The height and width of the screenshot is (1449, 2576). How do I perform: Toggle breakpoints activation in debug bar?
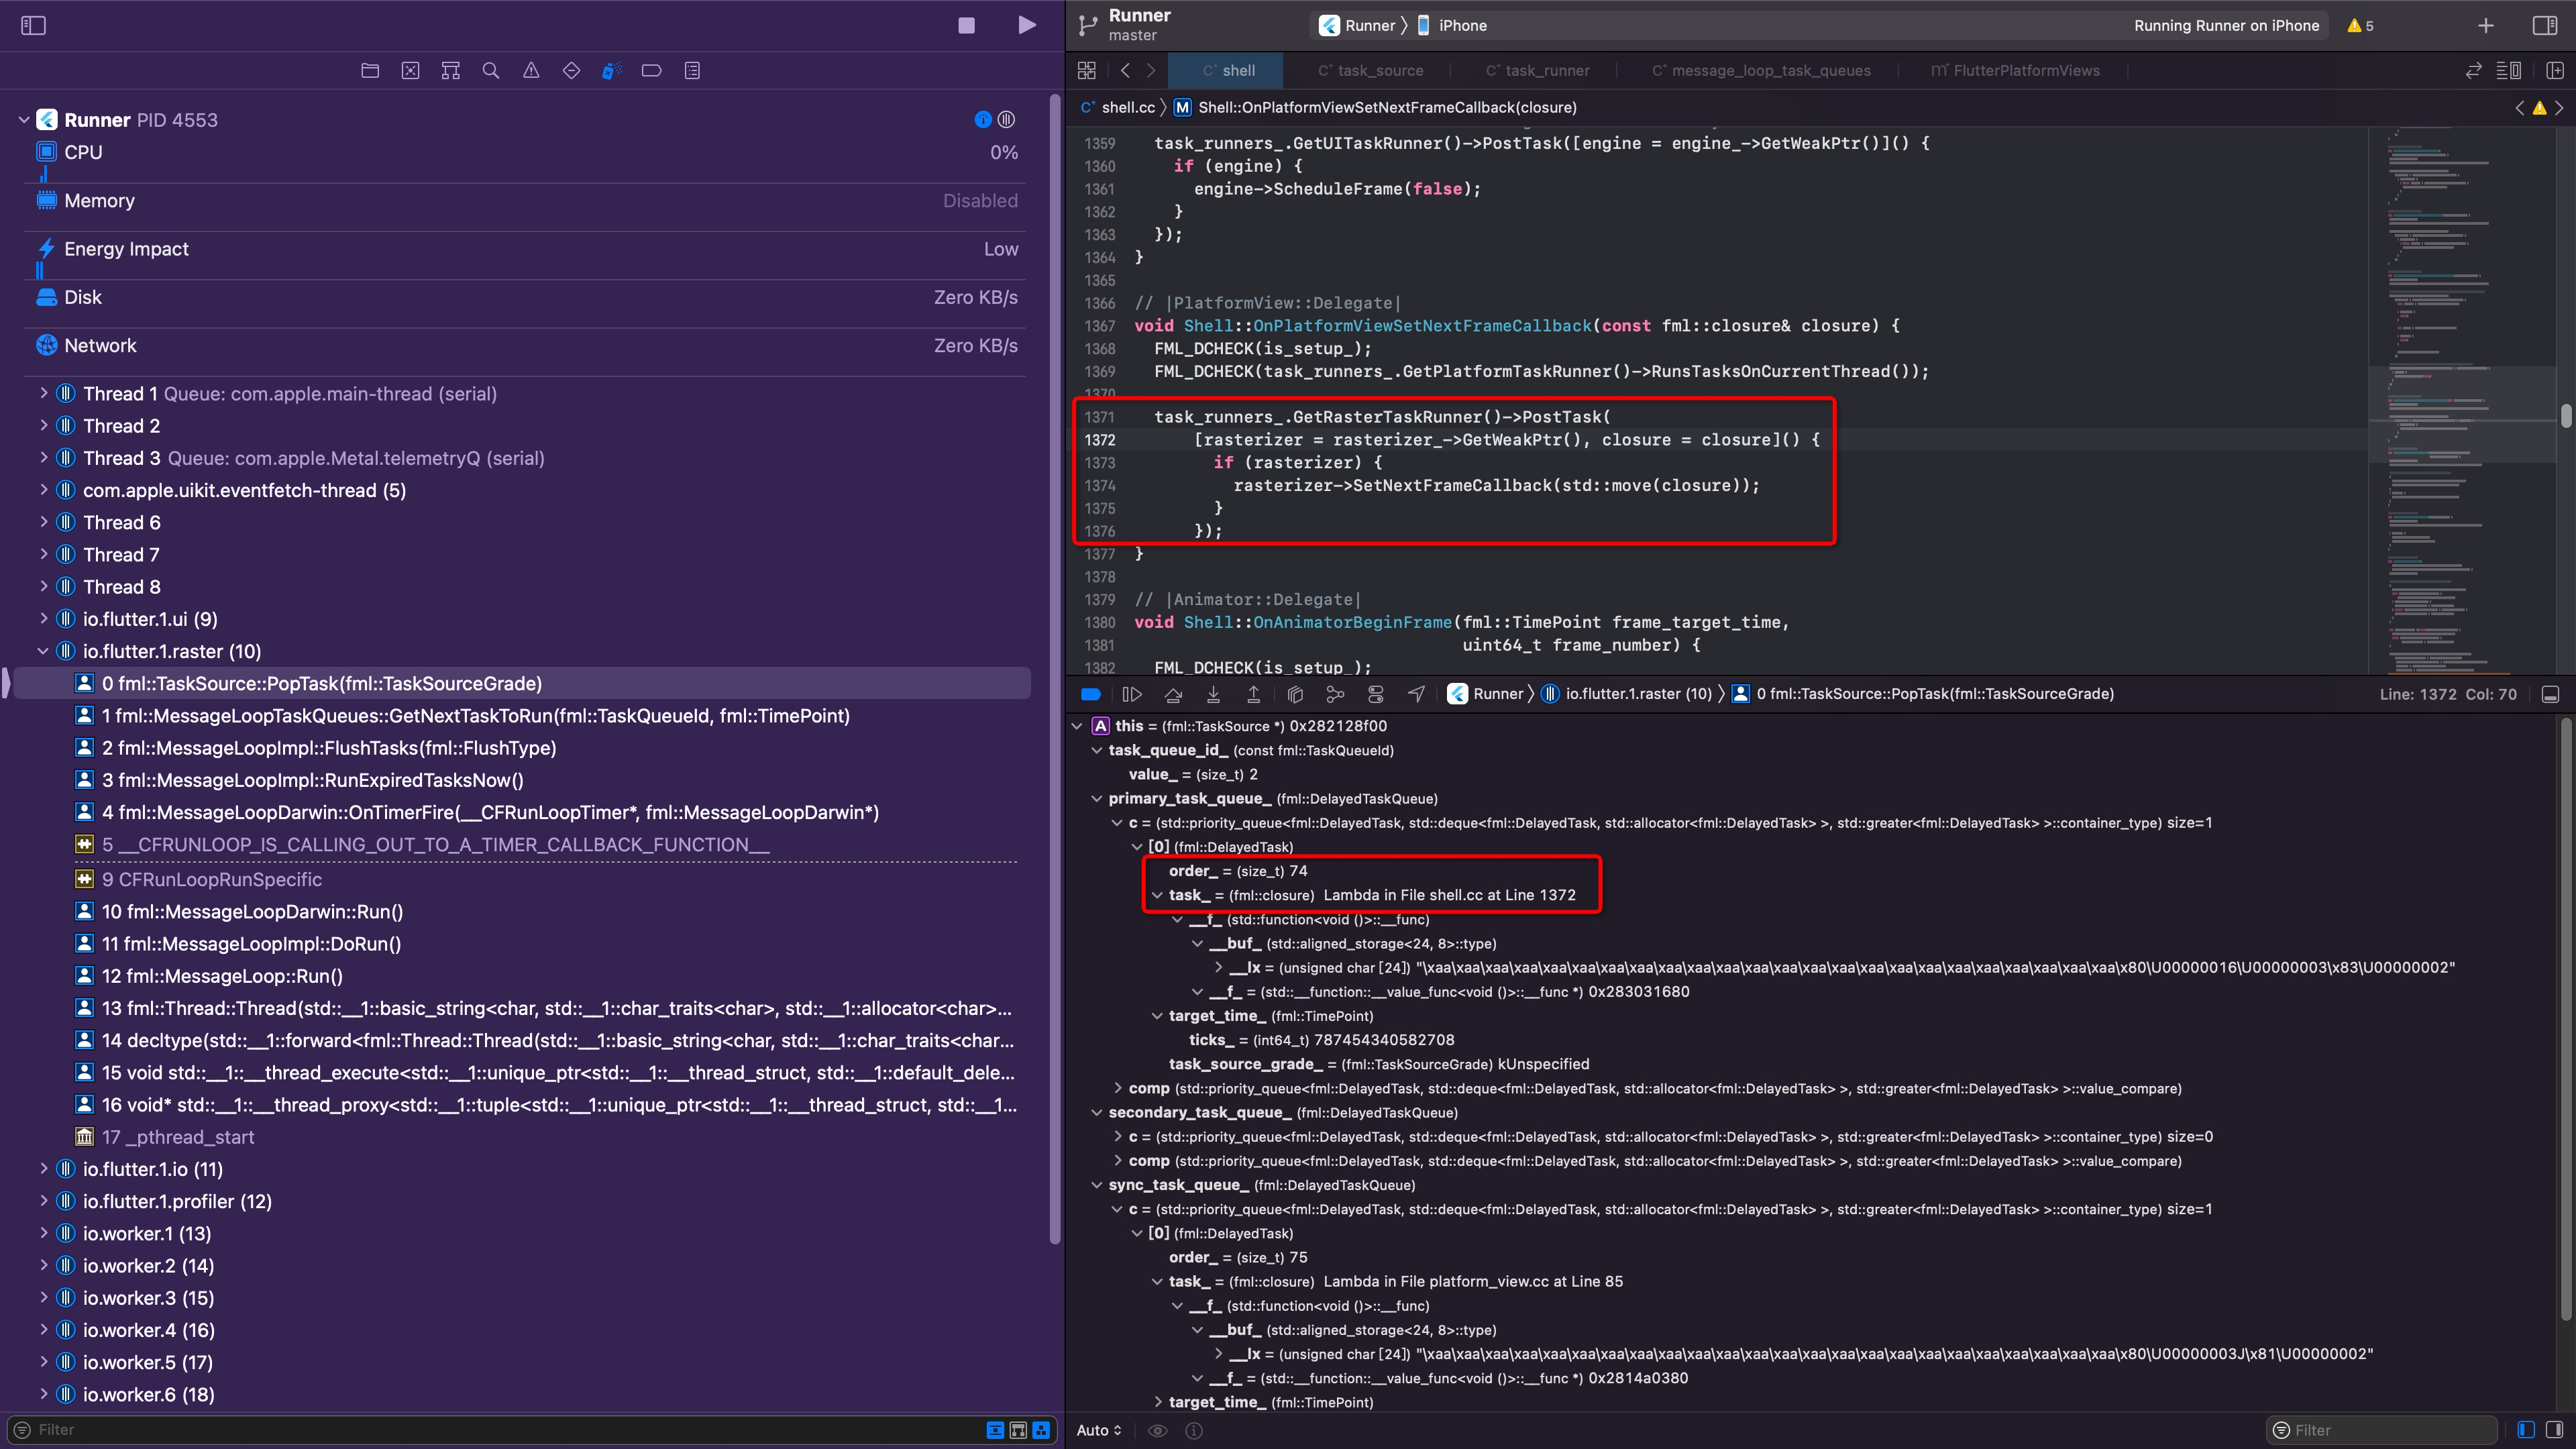coord(1091,694)
